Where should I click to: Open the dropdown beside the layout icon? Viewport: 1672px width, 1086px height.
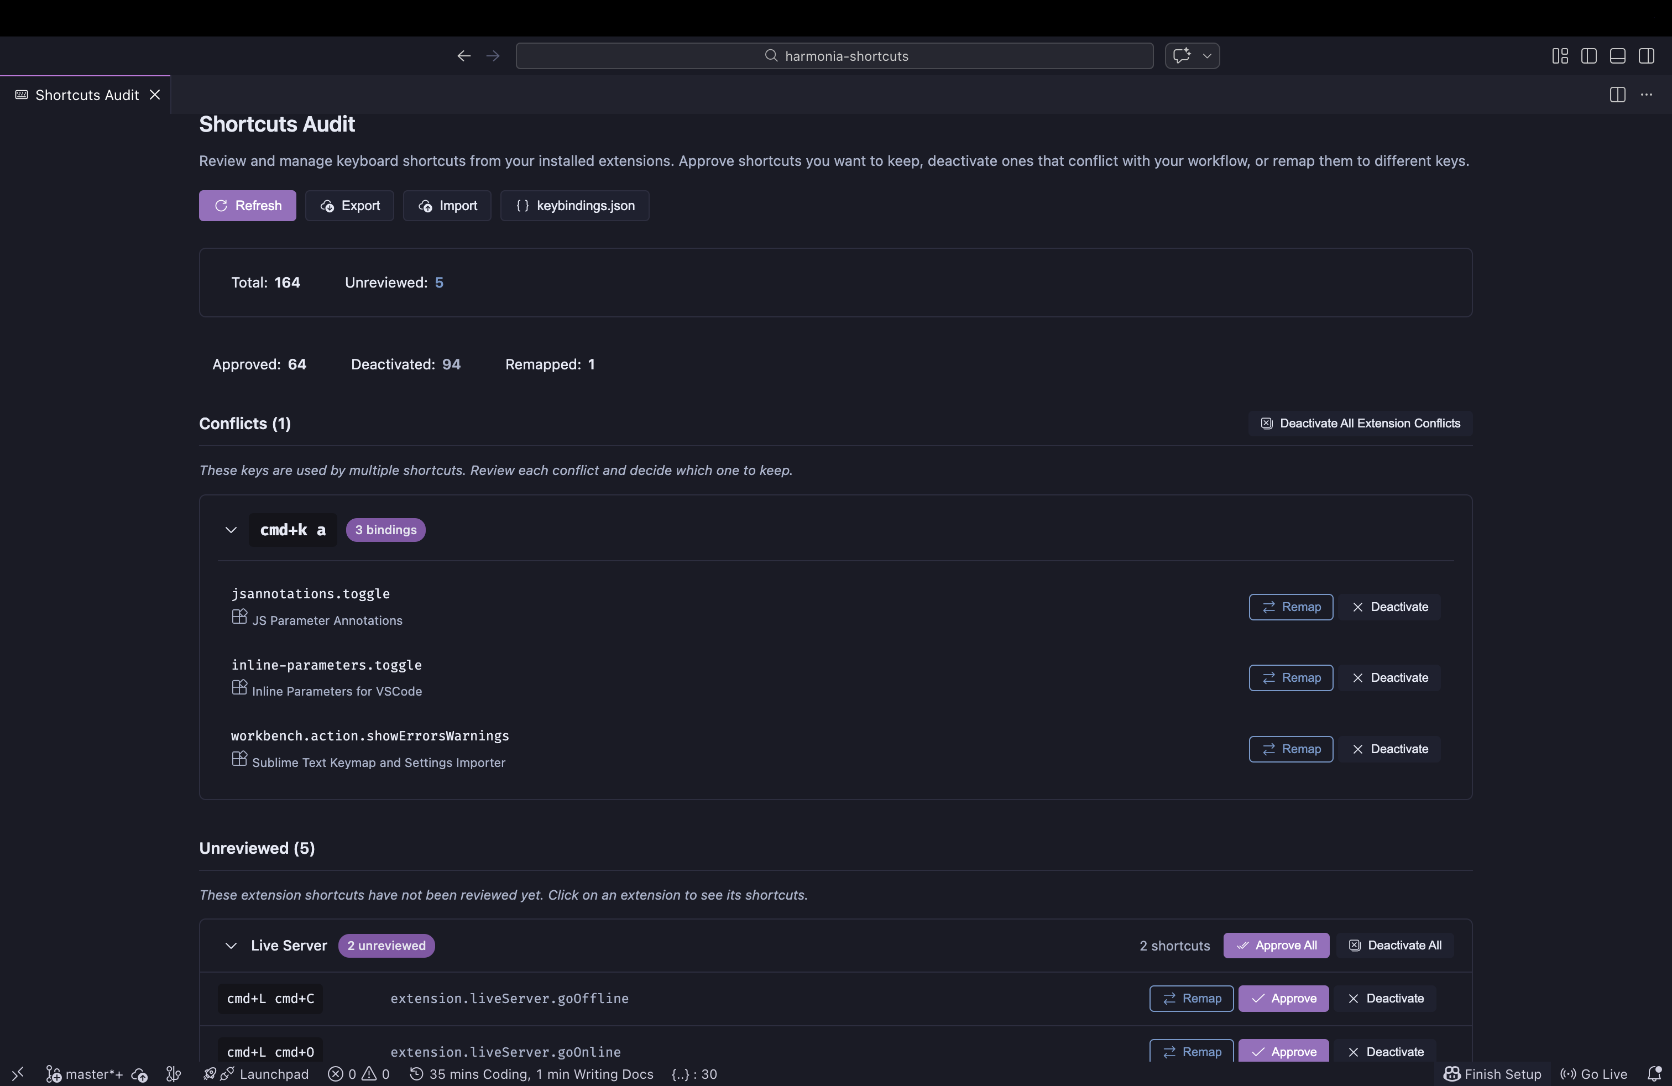click(1206, 56)
